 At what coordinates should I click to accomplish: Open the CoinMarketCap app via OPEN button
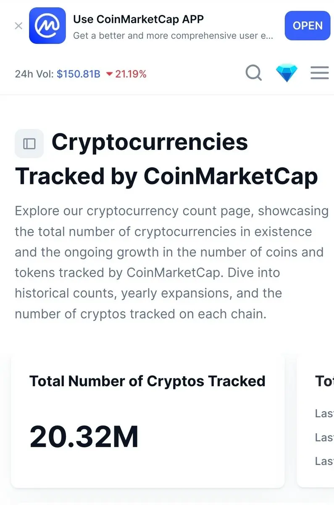(308, 26)
